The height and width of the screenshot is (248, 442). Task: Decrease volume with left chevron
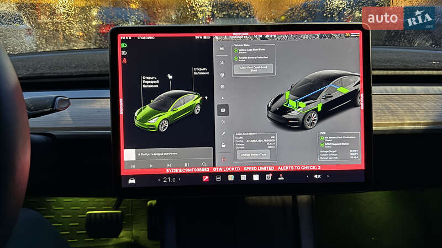pos(308,176)
